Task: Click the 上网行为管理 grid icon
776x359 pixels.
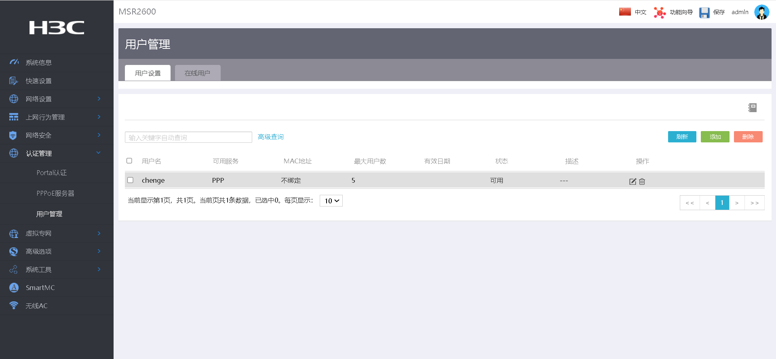Action: [x=14, y=117]
